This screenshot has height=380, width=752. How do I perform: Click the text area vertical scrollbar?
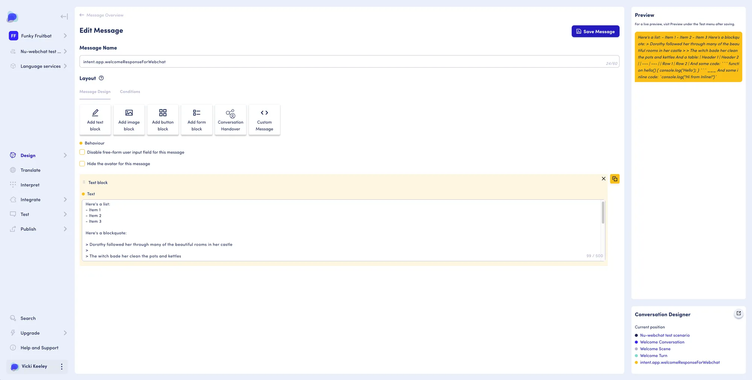tap(603, 213)
